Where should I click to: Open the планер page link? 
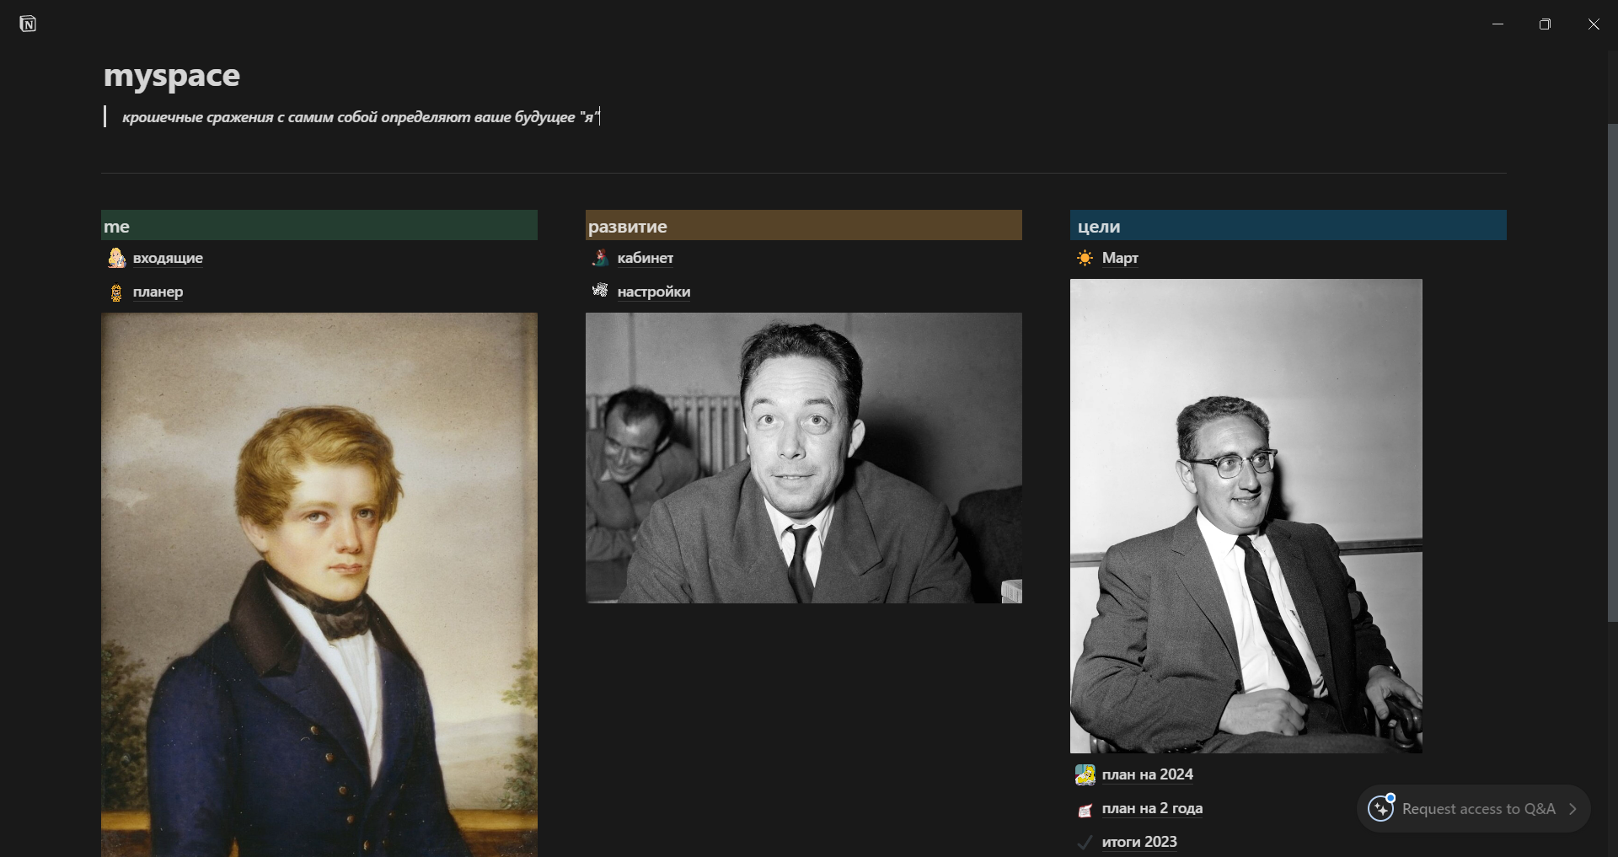(158, 292)
